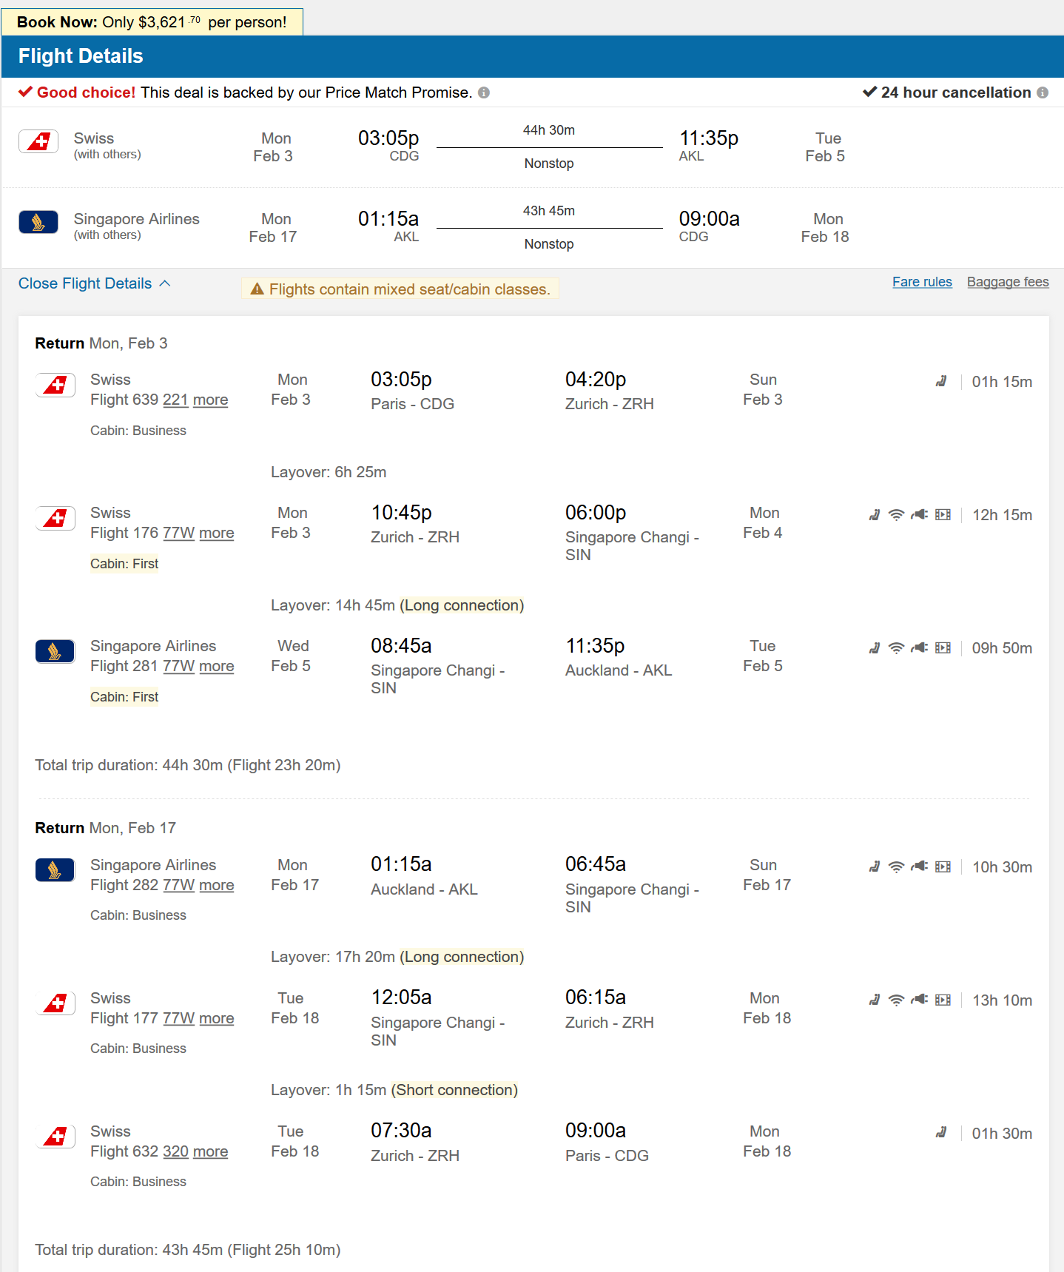Click seat icon on Swiss Flight 632

coord(941,1134)
